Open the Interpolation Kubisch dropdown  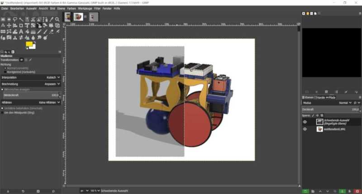[x=31, y=77]
